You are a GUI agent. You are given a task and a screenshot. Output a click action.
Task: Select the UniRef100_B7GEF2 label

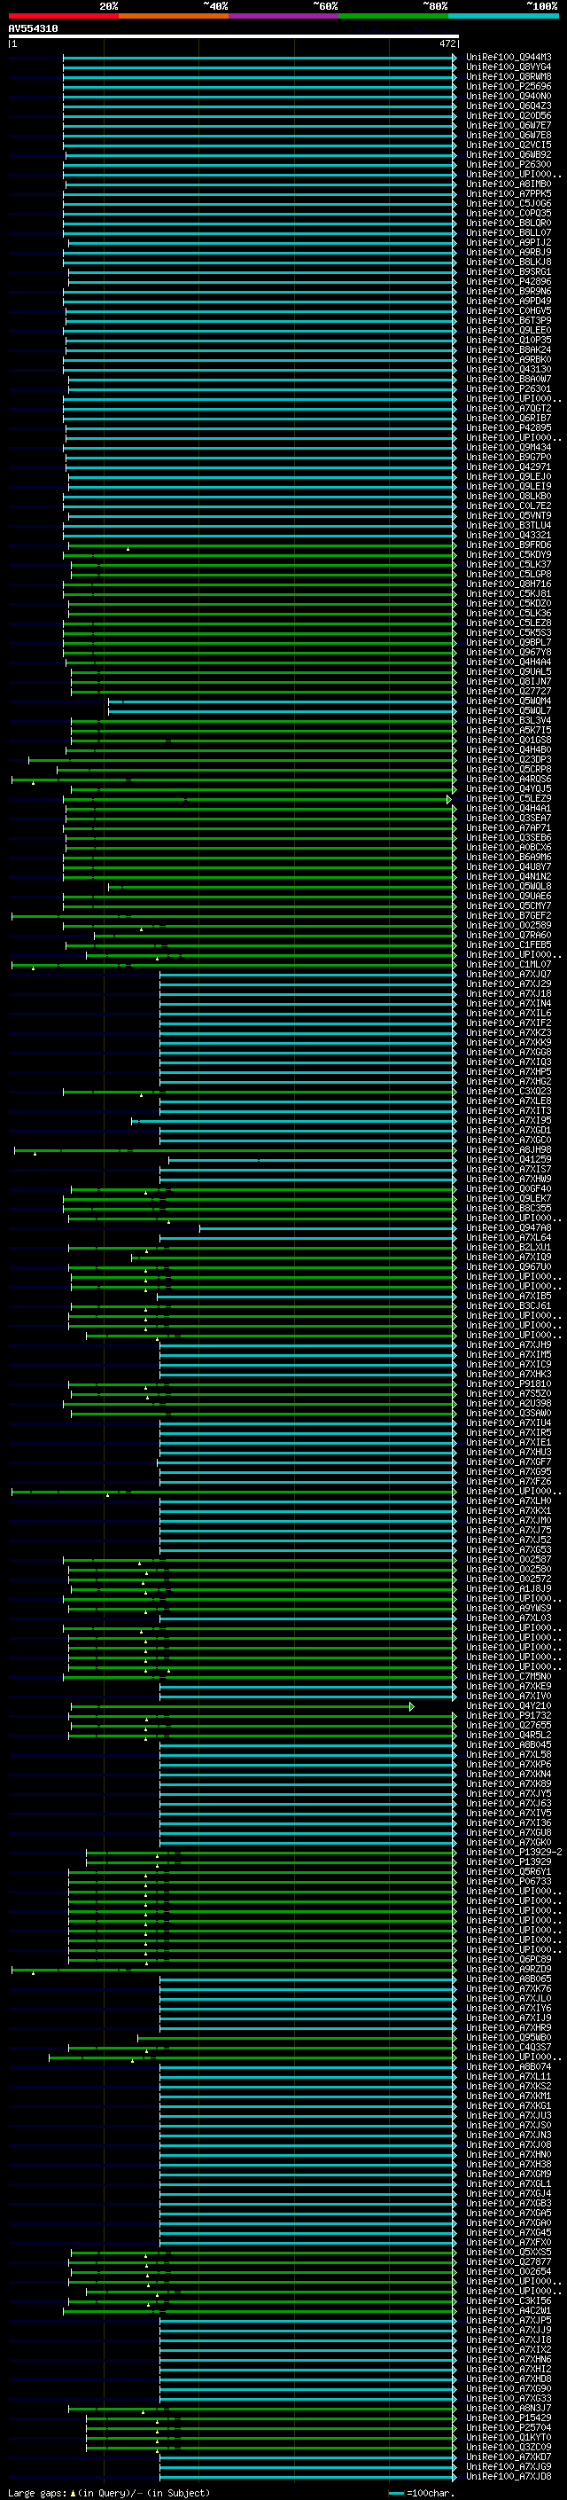click(x=509, y=915)
